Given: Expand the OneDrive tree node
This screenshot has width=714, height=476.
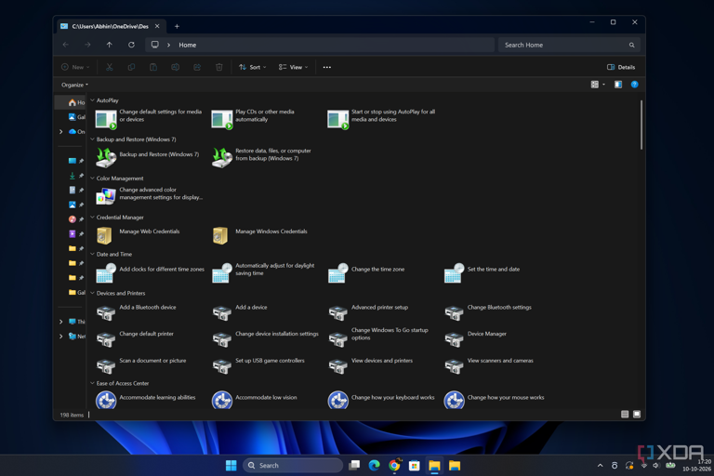Looking at the screenshot, I should 61,132.
